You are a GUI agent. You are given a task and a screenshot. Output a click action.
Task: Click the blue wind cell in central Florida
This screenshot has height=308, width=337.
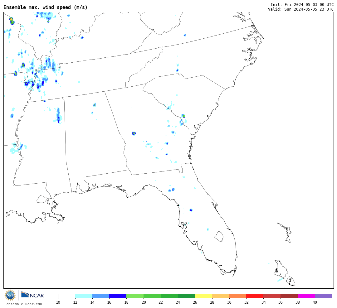(x=191, y=210)
